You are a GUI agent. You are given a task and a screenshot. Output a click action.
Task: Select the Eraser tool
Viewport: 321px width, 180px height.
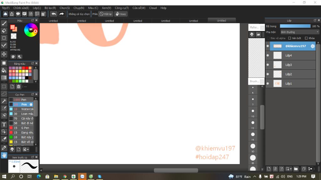coord(4,31)
